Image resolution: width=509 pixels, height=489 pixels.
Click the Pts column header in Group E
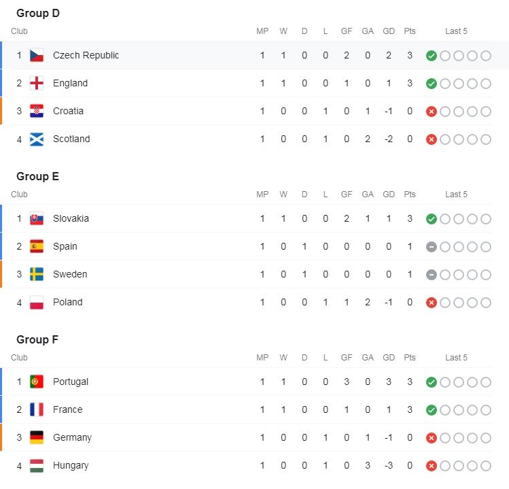pos(410,195)
